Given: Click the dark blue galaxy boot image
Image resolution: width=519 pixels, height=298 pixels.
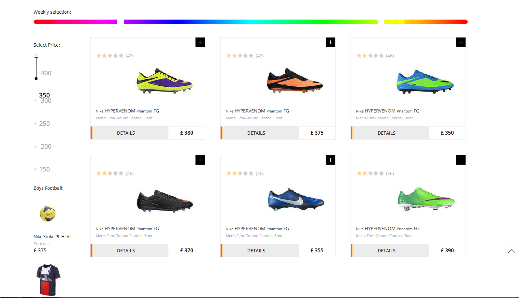Looking at the screenshot, I should coord(296,199).
